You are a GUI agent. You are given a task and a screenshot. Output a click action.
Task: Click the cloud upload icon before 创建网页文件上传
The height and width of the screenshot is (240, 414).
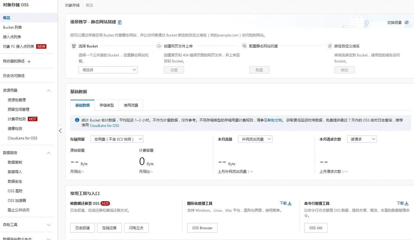point(159,46)
